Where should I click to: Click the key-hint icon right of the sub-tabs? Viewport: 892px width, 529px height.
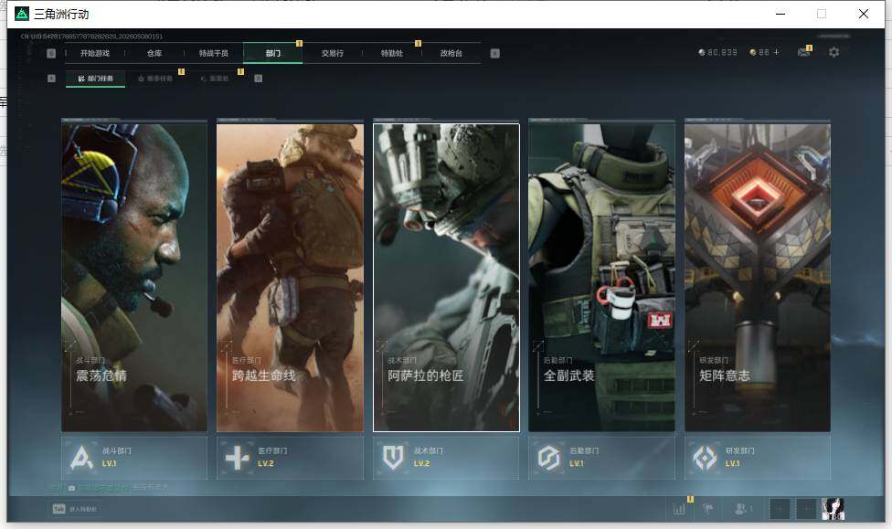(x=259, y=79)
